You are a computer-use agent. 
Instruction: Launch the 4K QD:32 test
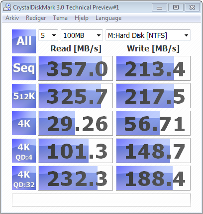coord(24,178)
